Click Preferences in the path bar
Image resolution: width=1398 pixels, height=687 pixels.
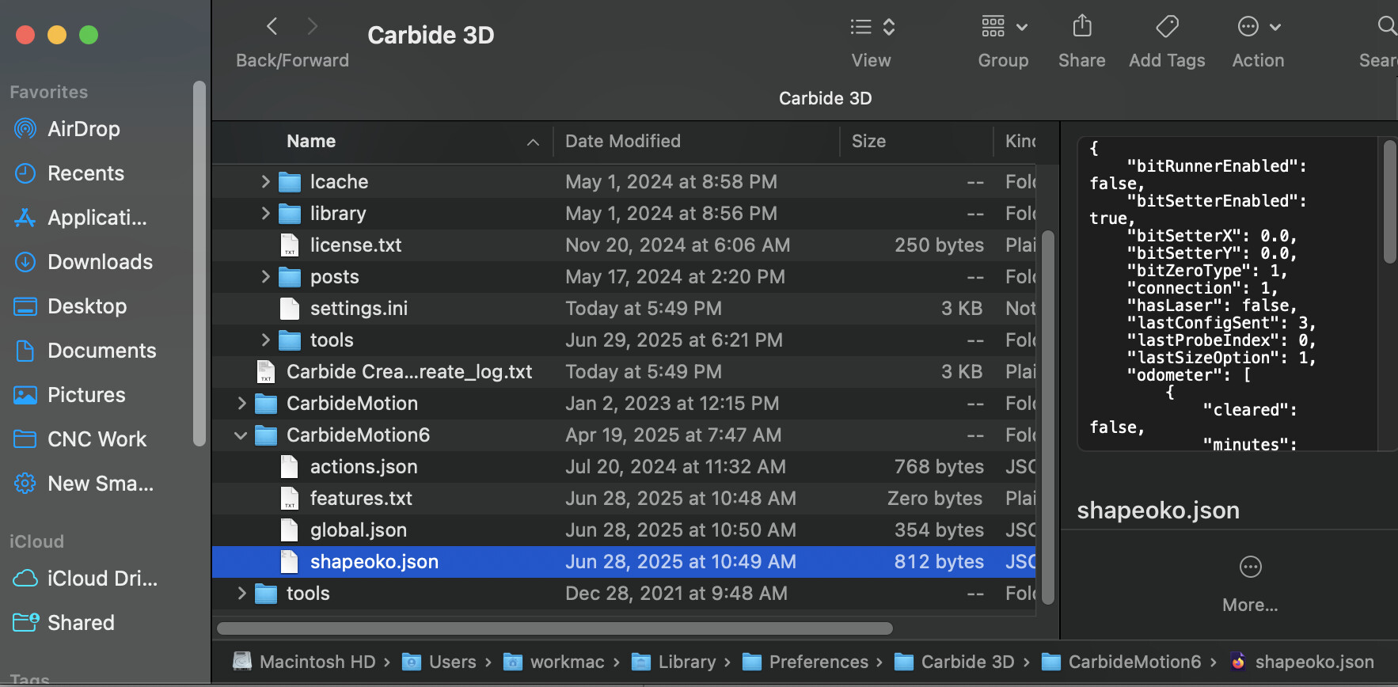[806, 662]
